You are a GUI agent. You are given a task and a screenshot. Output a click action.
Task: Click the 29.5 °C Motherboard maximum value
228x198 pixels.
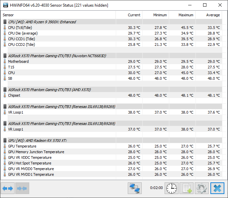click(187, 61)
